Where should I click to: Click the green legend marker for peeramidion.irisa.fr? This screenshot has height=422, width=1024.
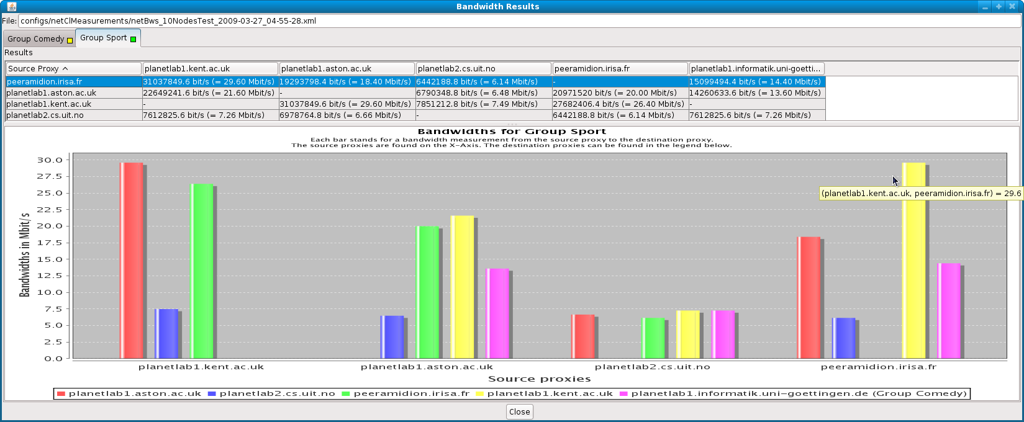pos(346,393)
